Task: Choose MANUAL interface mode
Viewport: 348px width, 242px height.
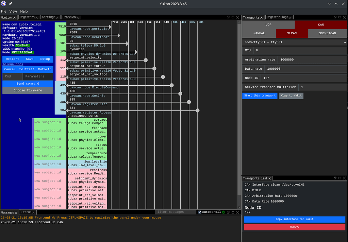Action: (259, 33)
